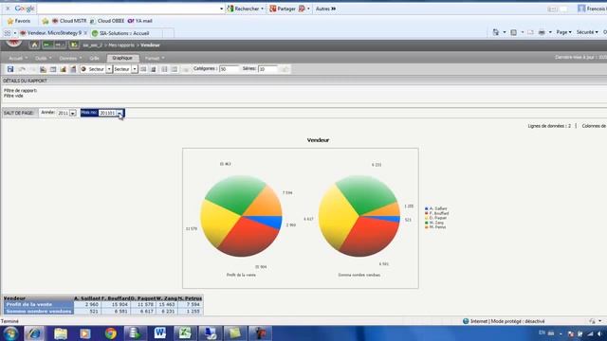Click the MicroStrategy home icon

[34, 45]
